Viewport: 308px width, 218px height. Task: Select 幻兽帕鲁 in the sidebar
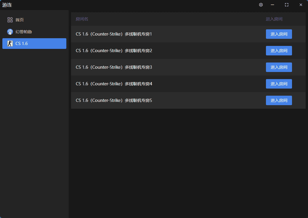34,32
